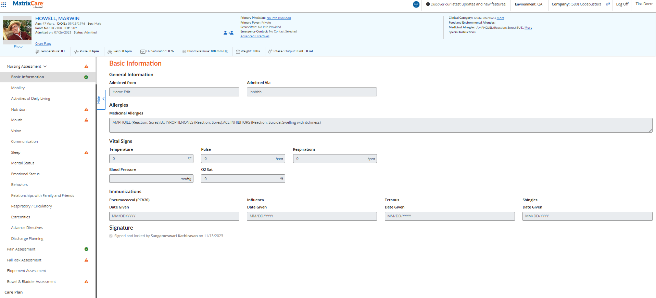Open the Chart Flags link

(43, 44)
